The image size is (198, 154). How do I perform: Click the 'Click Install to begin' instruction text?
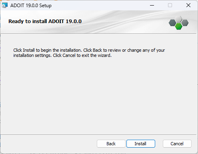(89, 53)
